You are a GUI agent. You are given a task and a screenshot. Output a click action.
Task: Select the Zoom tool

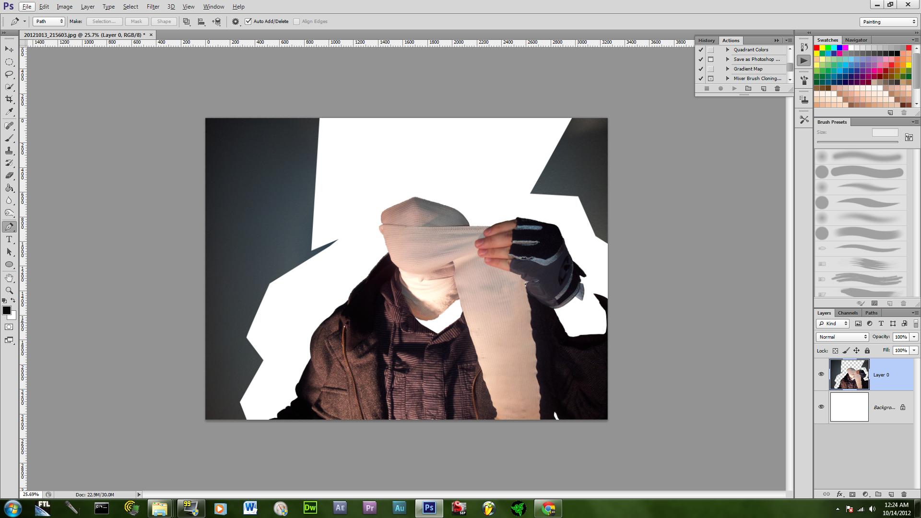coord(9,290)
